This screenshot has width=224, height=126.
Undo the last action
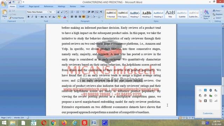pos(13,2)
